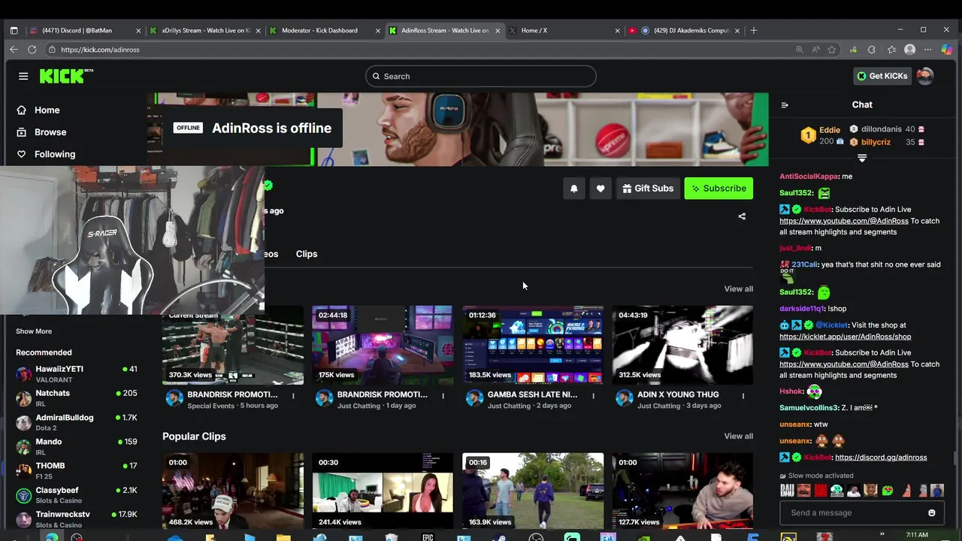Click the browser address bar URL
This screenshot has height=541, width=962.
pos(100,50)
